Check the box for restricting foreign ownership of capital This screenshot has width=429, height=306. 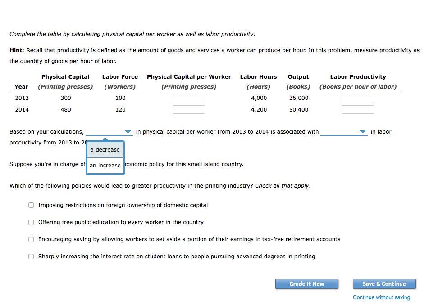tap(31, 205)
